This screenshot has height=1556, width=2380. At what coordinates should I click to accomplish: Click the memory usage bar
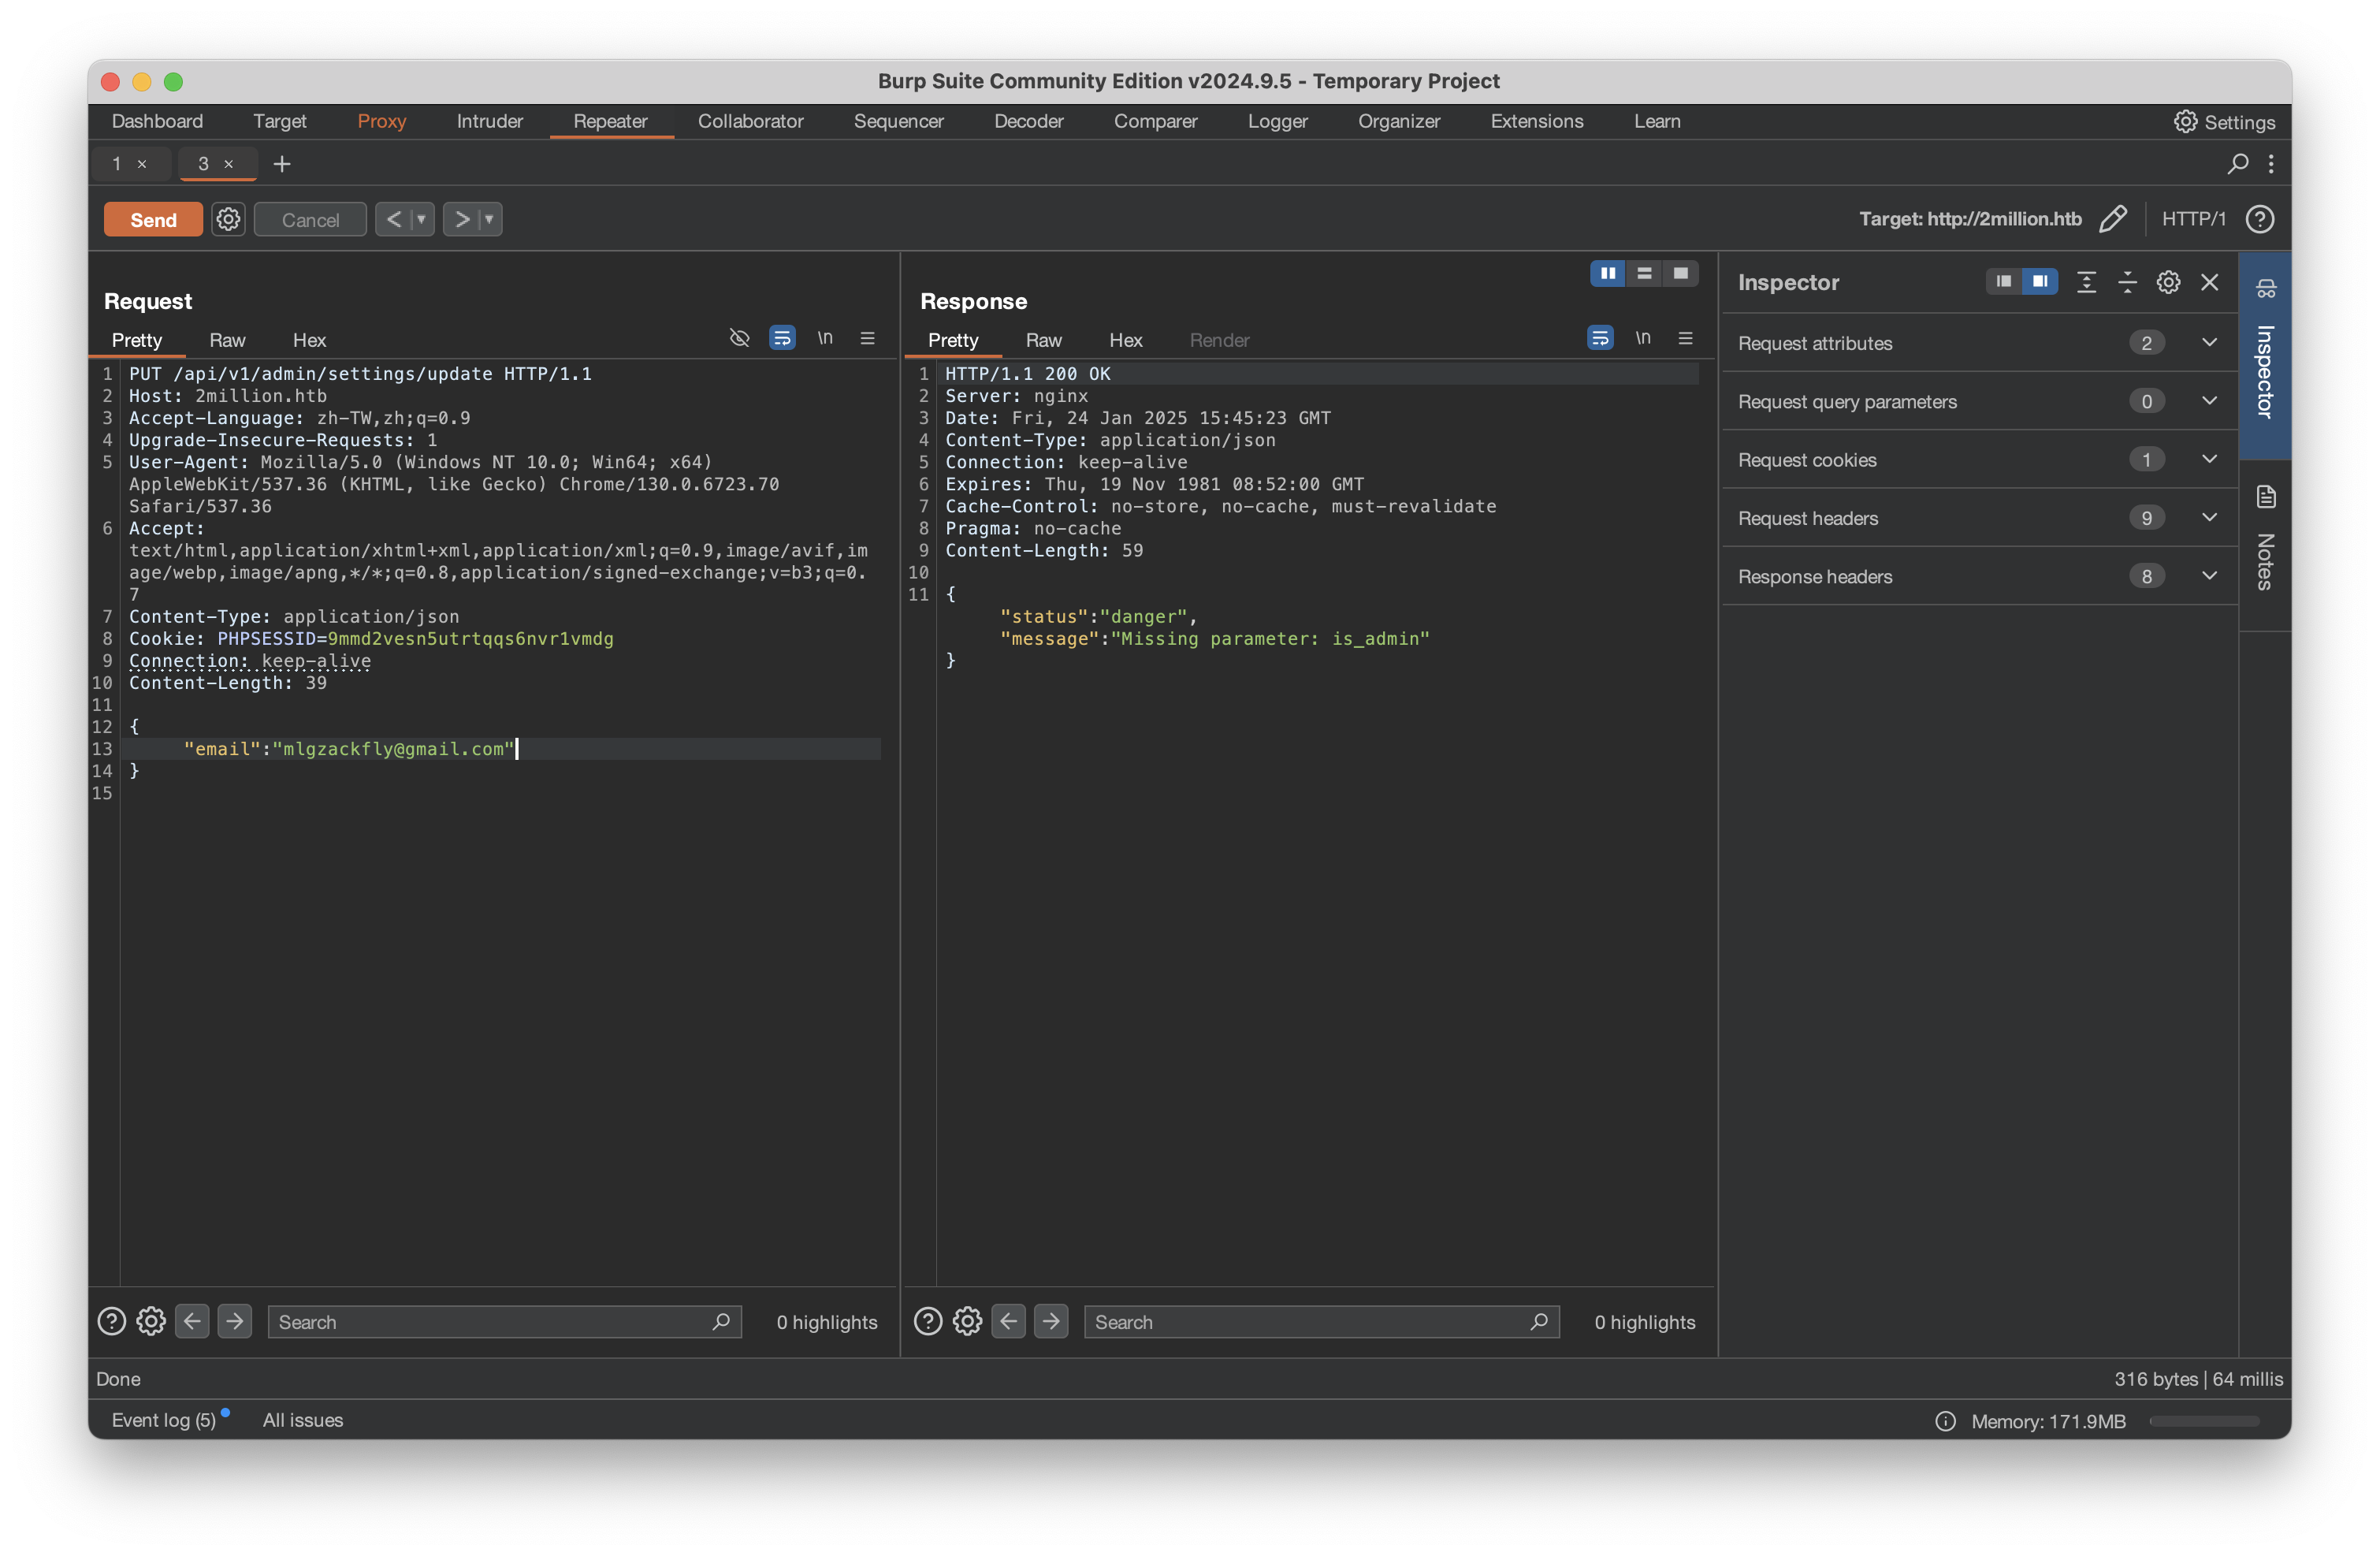coord(2204,1421)
